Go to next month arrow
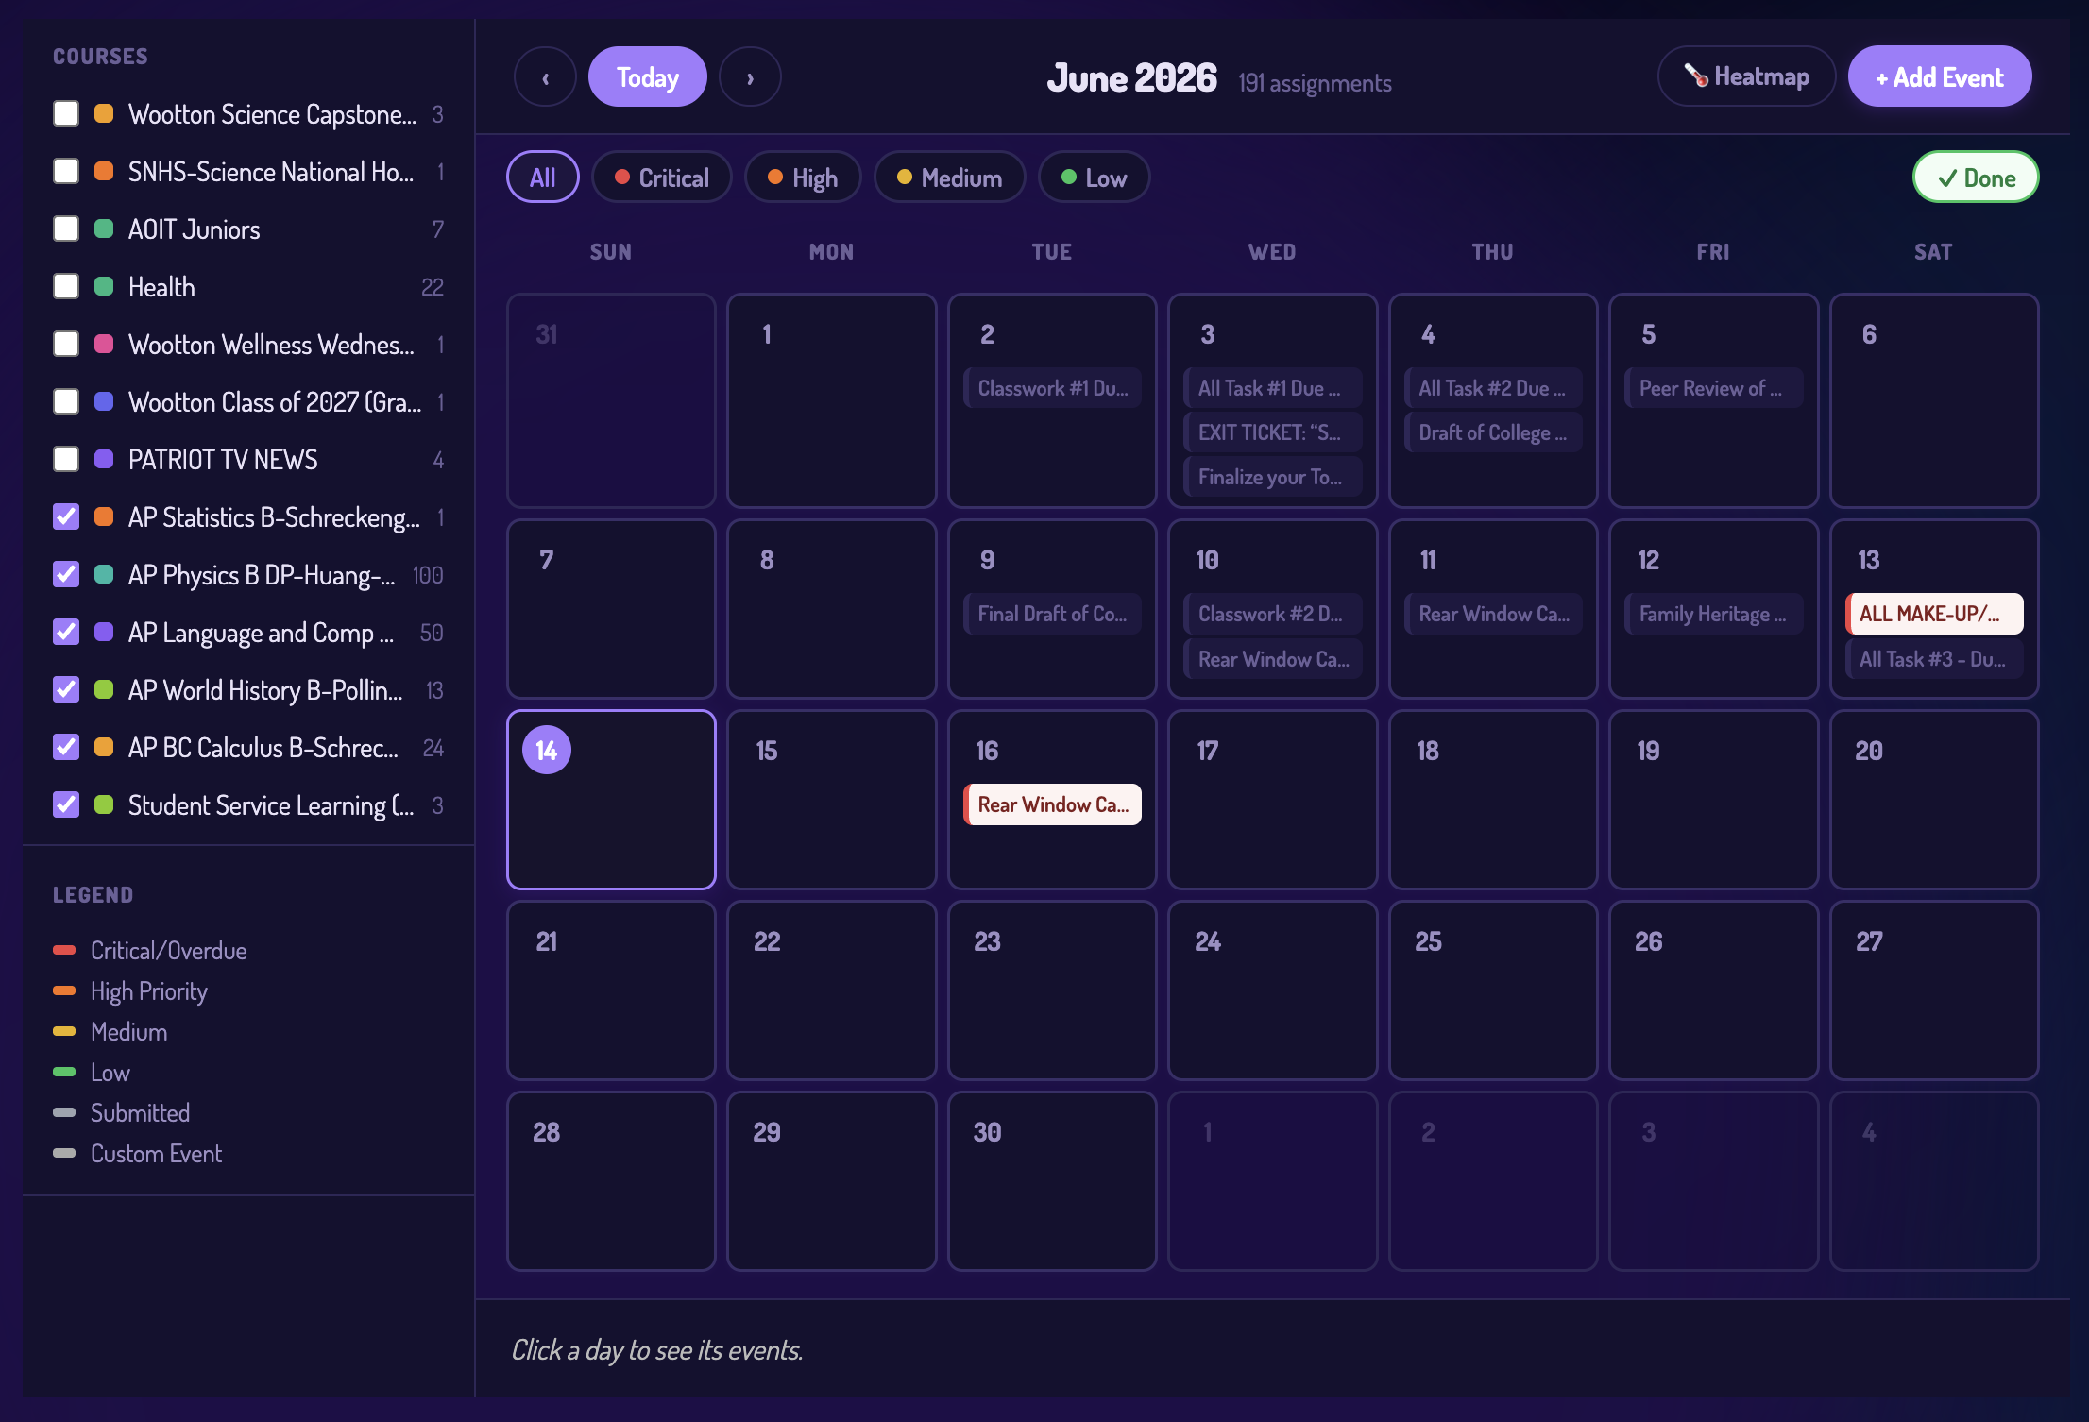 (750, 77)
